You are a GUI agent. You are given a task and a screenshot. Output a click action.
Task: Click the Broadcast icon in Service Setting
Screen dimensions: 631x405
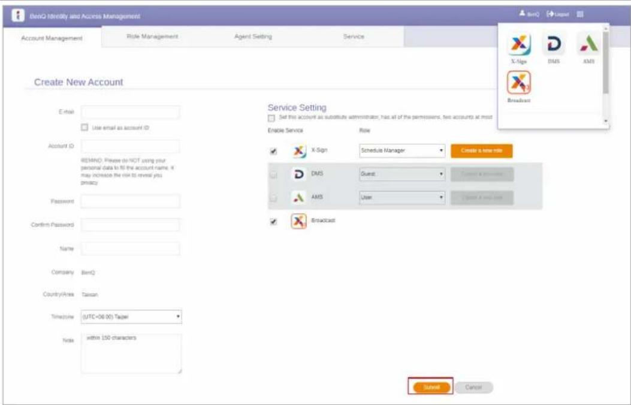298,221
